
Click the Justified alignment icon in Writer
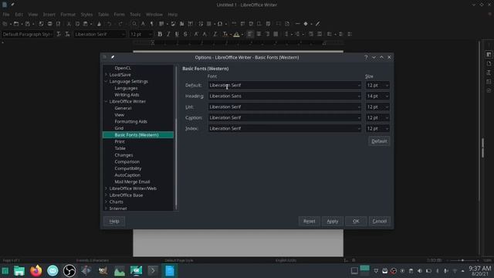coord(276,34)
